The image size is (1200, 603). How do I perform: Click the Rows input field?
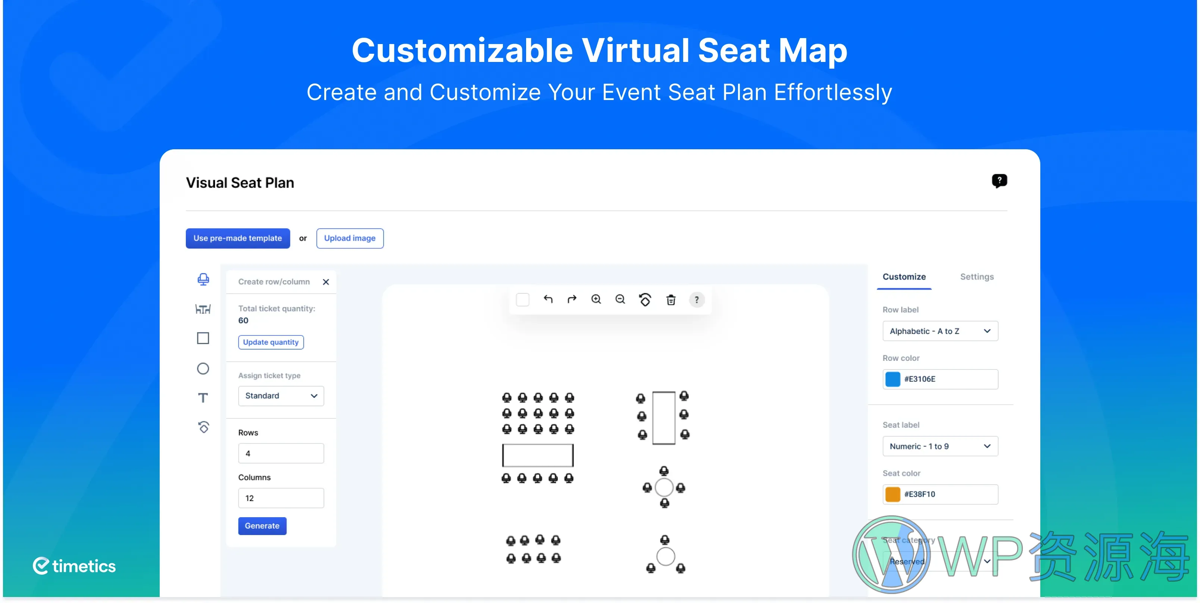pyautogui.click(x=281, y=453)
